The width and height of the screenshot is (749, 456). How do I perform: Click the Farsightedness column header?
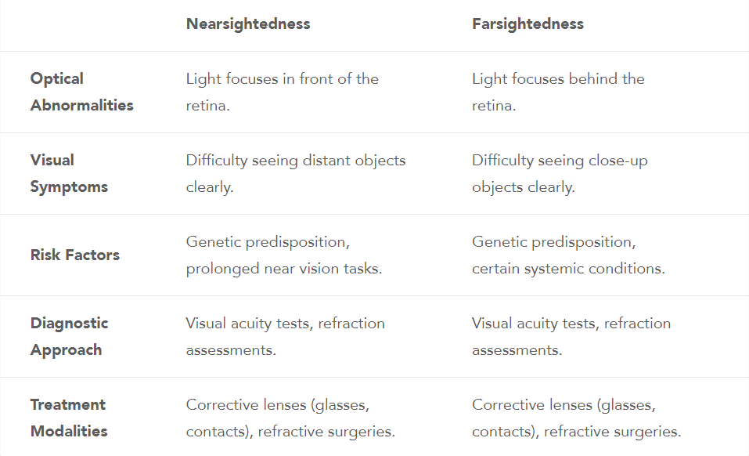(x=528, y=24)
